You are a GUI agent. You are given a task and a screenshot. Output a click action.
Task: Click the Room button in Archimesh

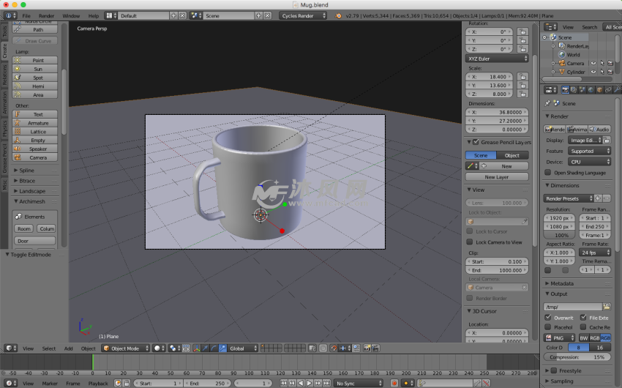[24, 228]
